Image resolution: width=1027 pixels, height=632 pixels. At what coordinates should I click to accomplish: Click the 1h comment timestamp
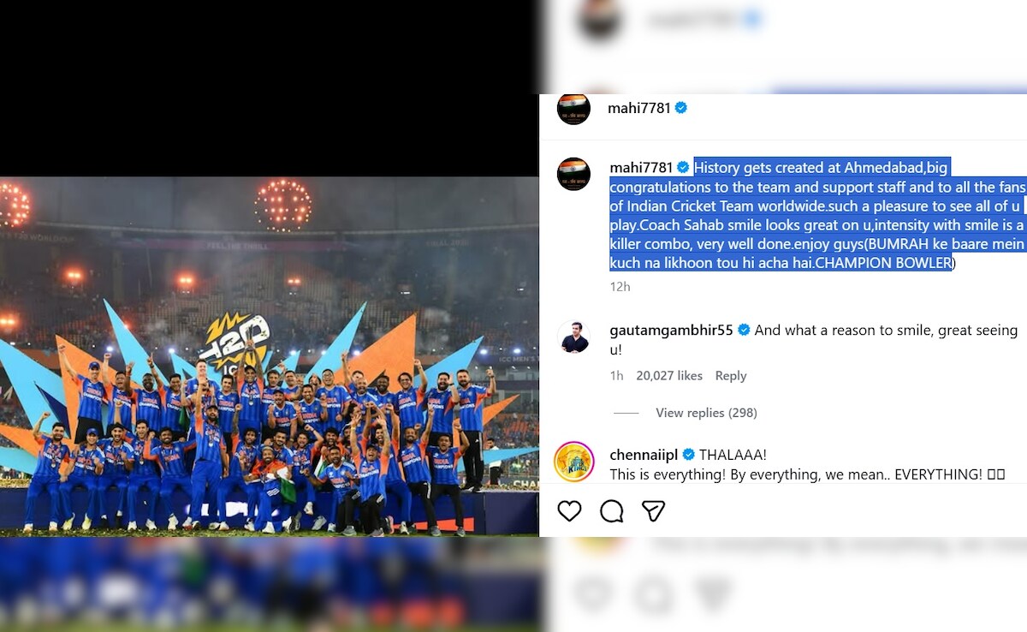616,376
